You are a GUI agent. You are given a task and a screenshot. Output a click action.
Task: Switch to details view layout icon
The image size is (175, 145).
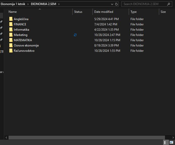166,142
